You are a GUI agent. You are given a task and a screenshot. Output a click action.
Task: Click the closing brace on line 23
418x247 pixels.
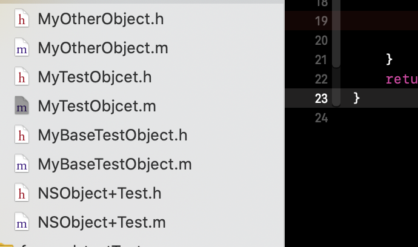pyautogui.click(x=357, y=97)
